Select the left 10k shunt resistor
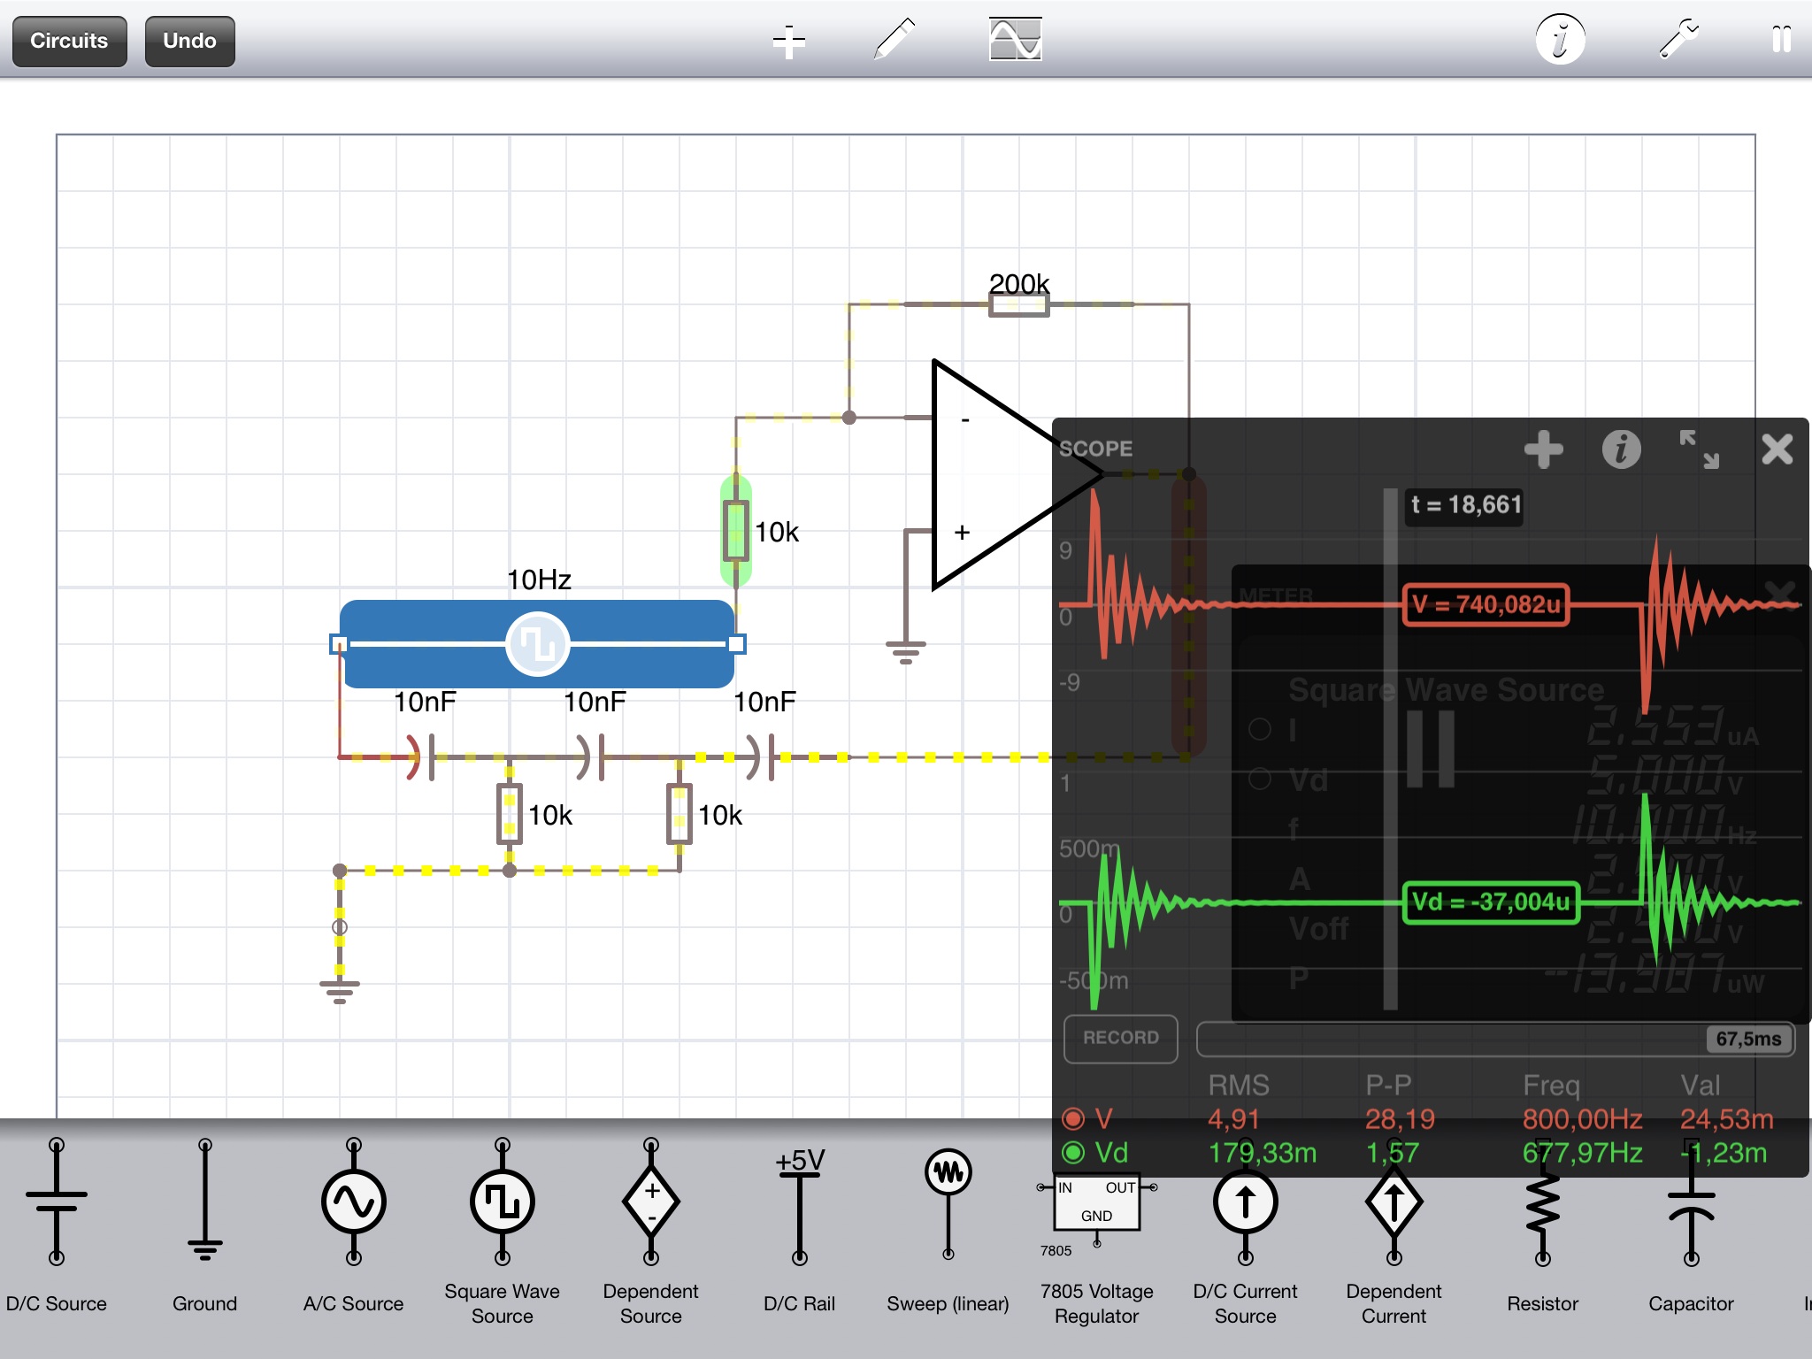The height and width of the screenshot is (1359, 1812). (509, 814)
